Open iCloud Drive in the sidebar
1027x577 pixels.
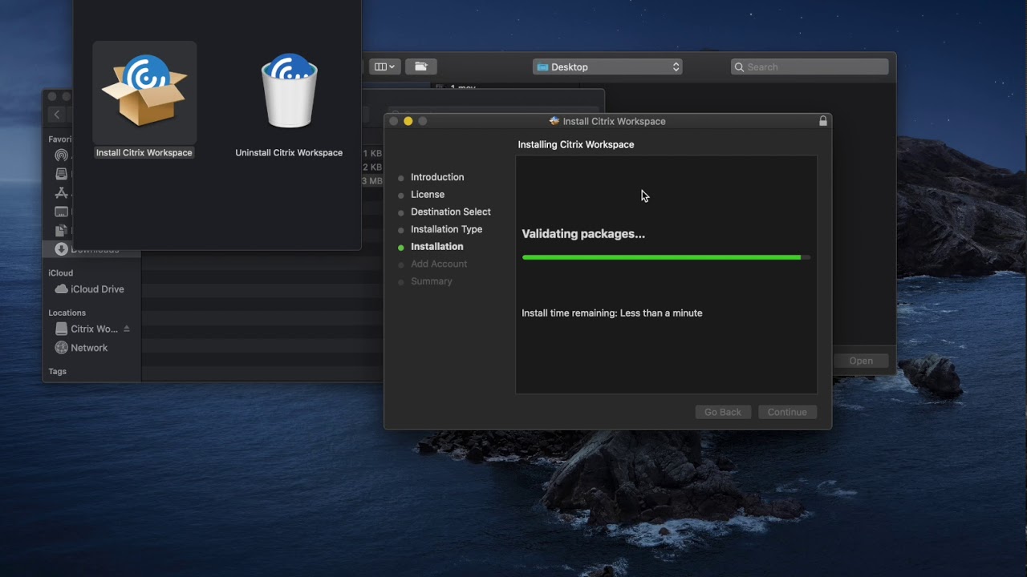(x=91, y=289)
